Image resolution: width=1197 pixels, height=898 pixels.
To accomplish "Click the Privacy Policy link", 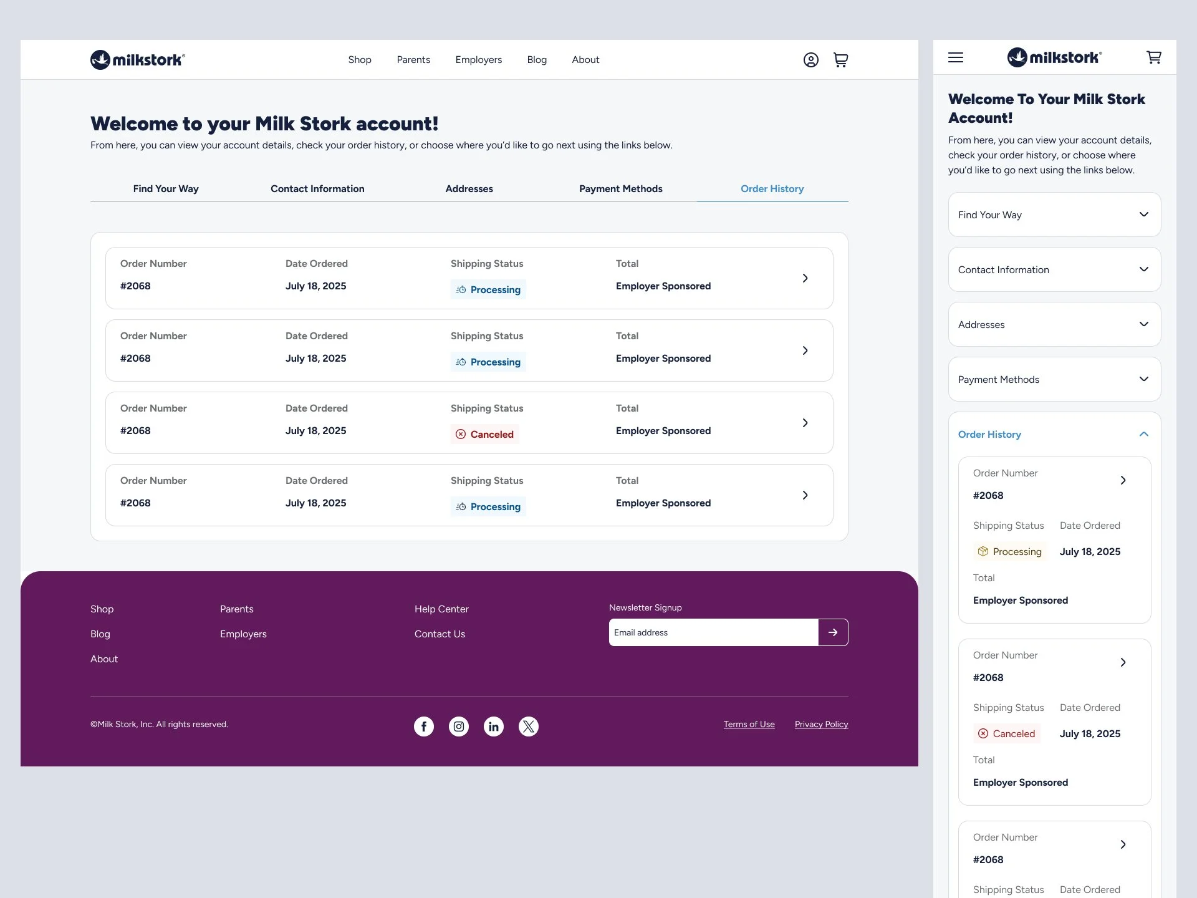I will click(821, 724).
